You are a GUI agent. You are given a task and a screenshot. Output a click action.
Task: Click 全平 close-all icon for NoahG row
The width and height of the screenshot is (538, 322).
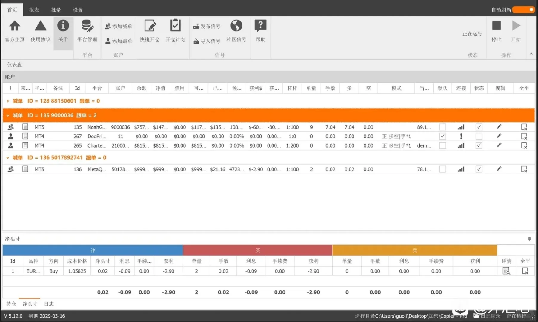(524, 127)
